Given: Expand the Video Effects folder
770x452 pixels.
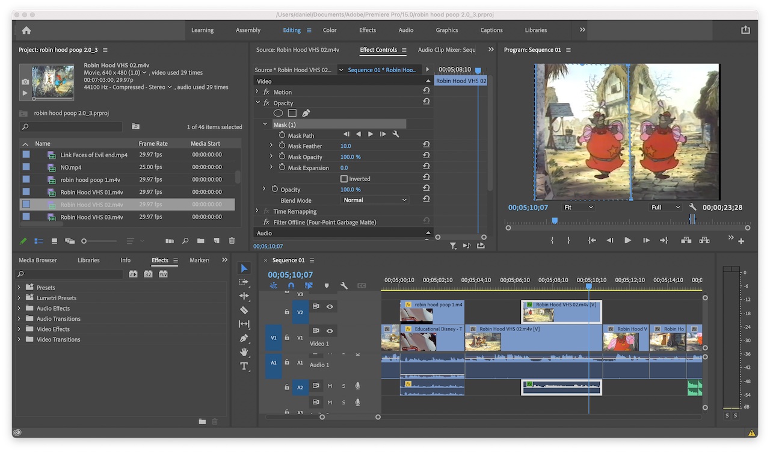Looking at the screenshot, I should pyautogui.click(x=19, y=329).
